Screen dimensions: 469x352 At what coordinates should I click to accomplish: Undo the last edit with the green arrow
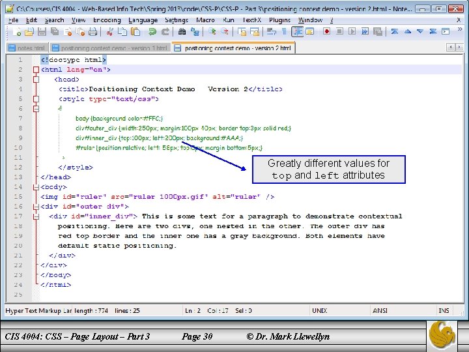point(152,31)
